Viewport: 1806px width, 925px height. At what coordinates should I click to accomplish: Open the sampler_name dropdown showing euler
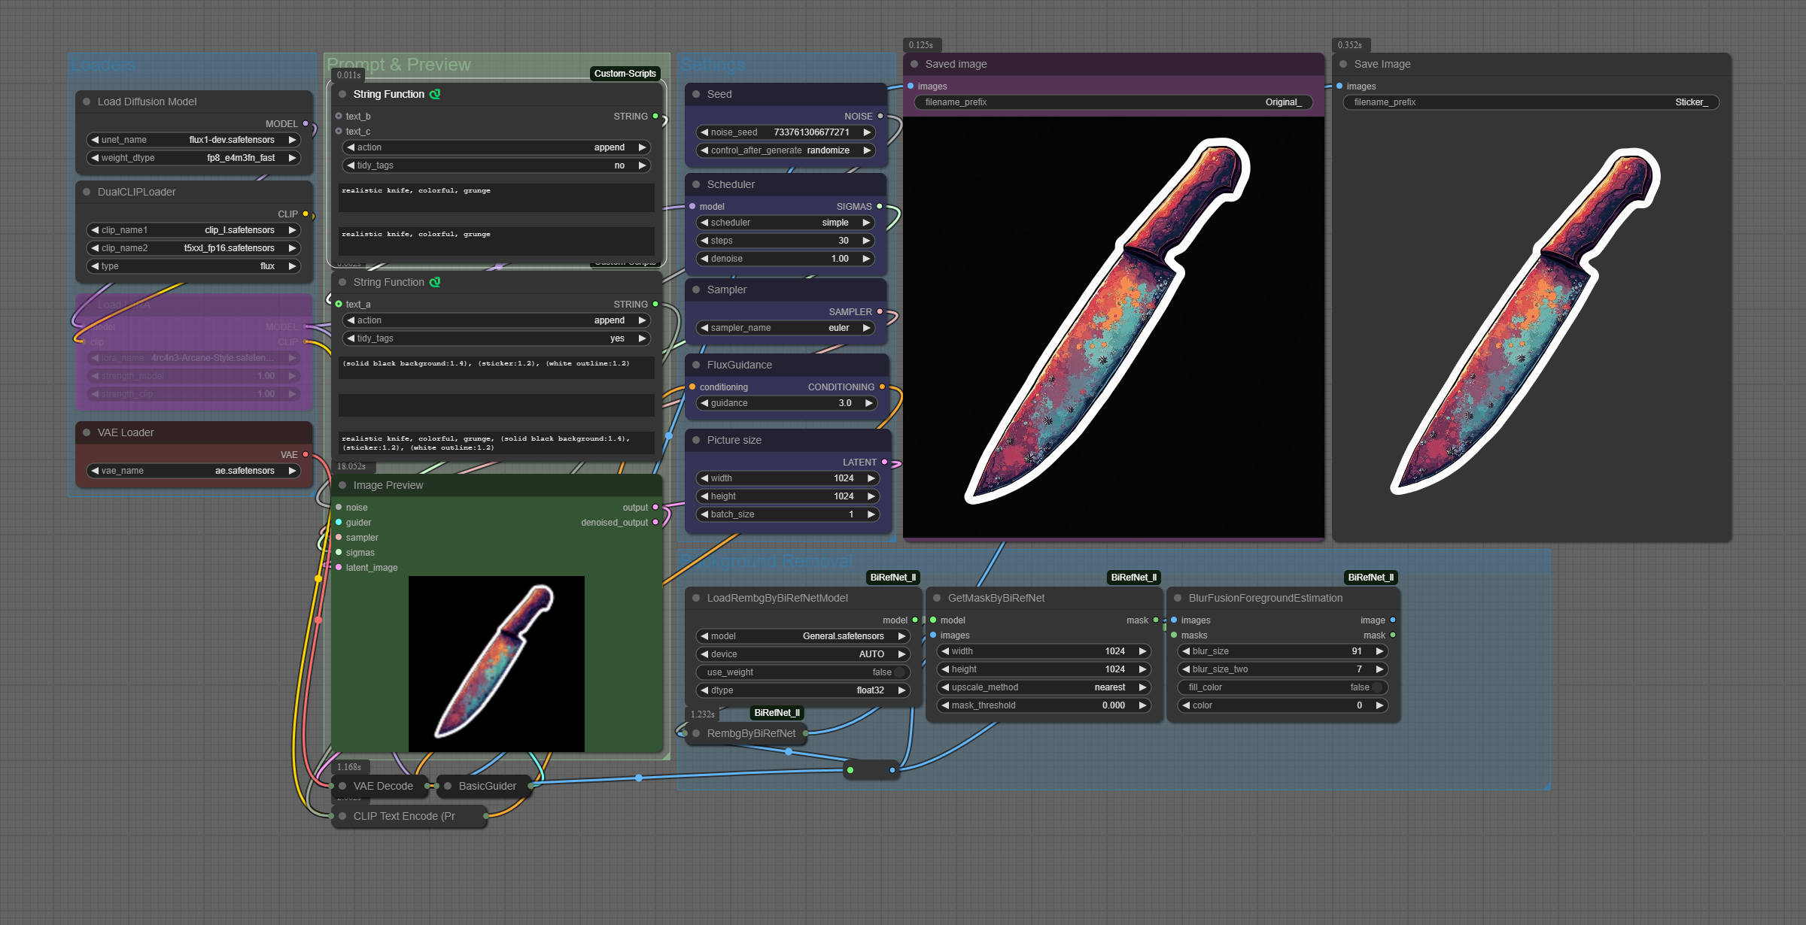[x=786, y=328]
